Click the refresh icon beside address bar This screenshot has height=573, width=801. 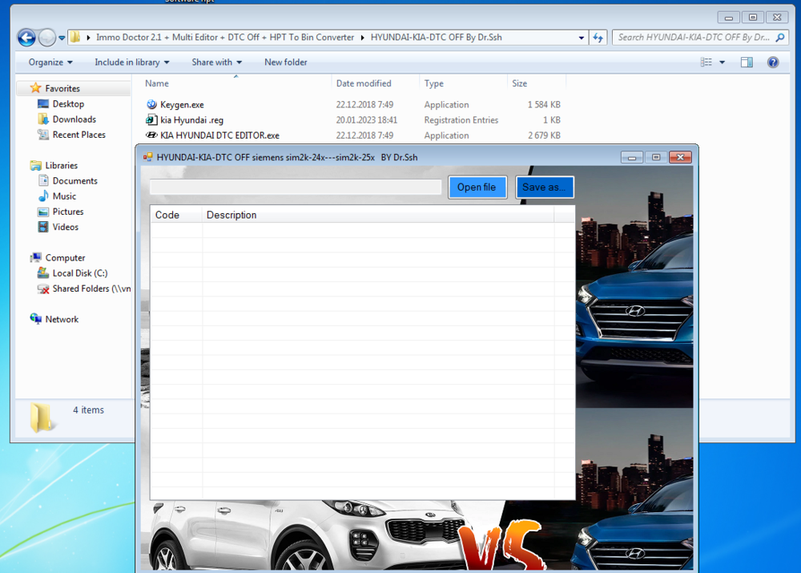(598, 38)
